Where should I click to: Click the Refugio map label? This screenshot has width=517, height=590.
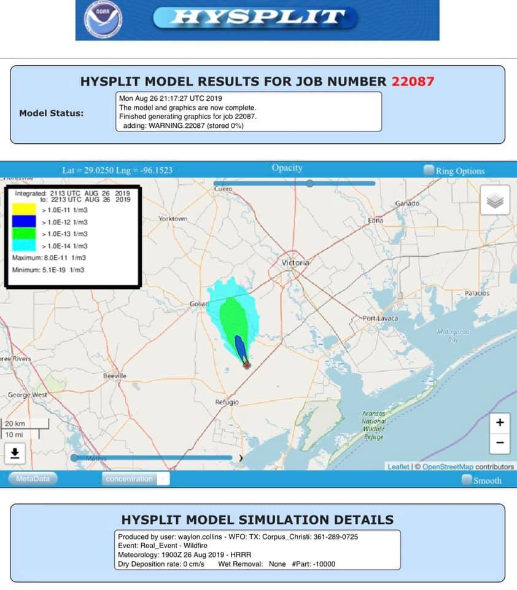(x=227, y=402)
